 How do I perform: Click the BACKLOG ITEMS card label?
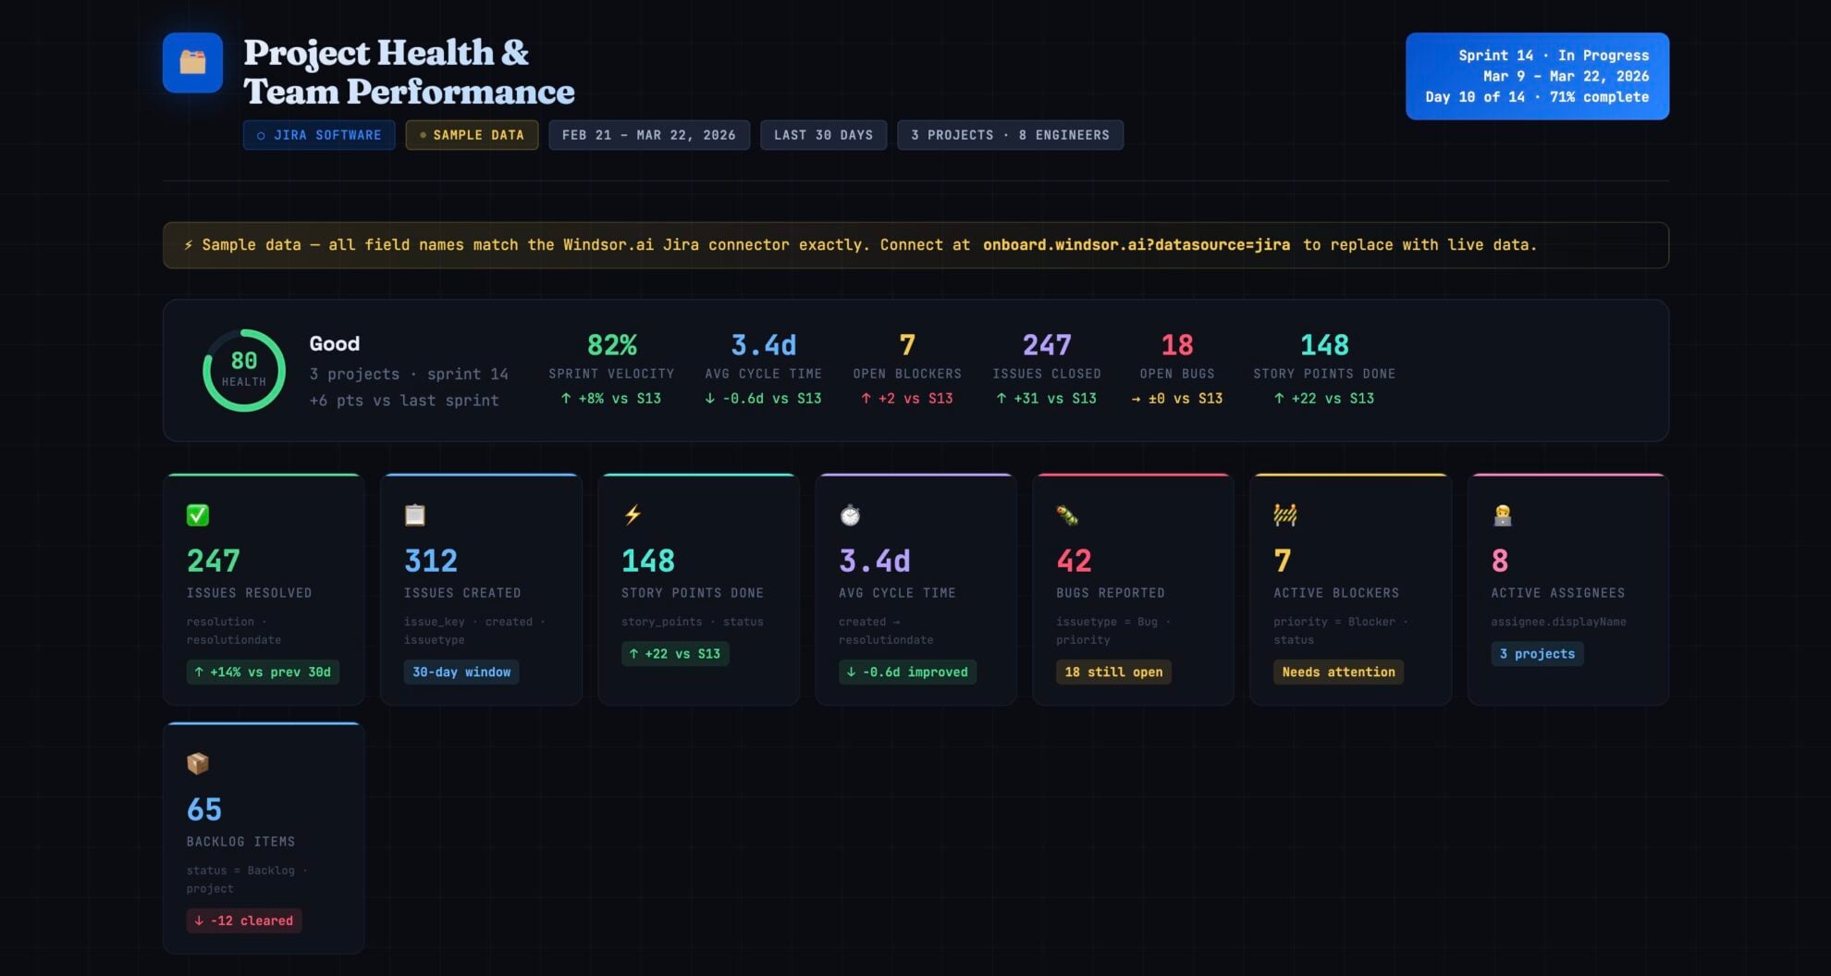click(x=240, y=842)
